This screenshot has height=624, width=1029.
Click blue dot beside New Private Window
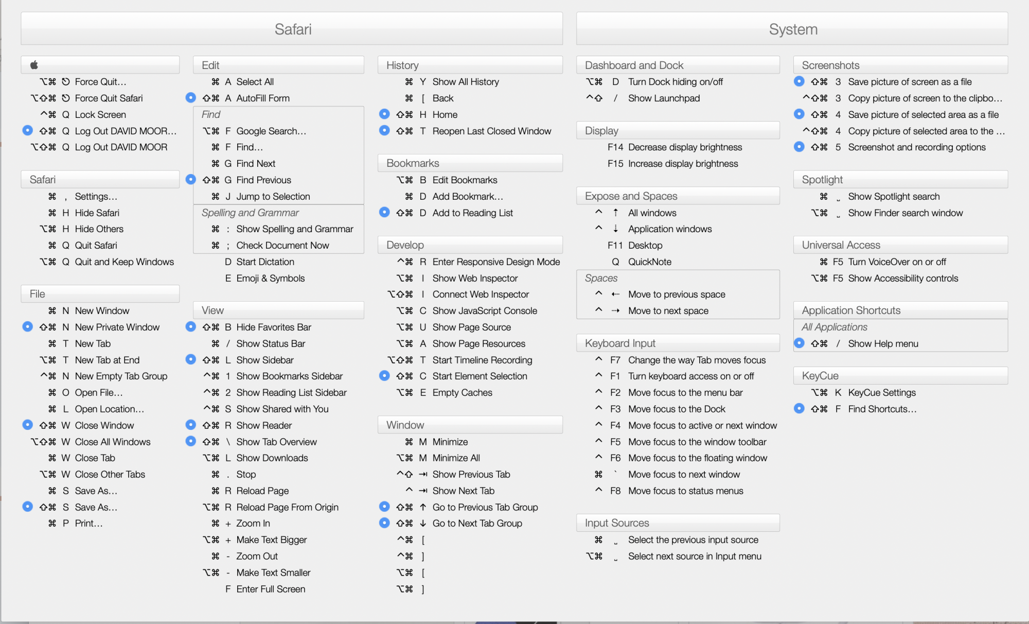[x=28, y=327]
